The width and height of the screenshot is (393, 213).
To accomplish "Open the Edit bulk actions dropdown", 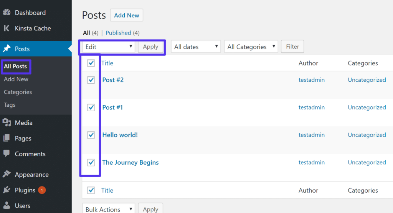I will pyautogui.click(x=109, y=47).
